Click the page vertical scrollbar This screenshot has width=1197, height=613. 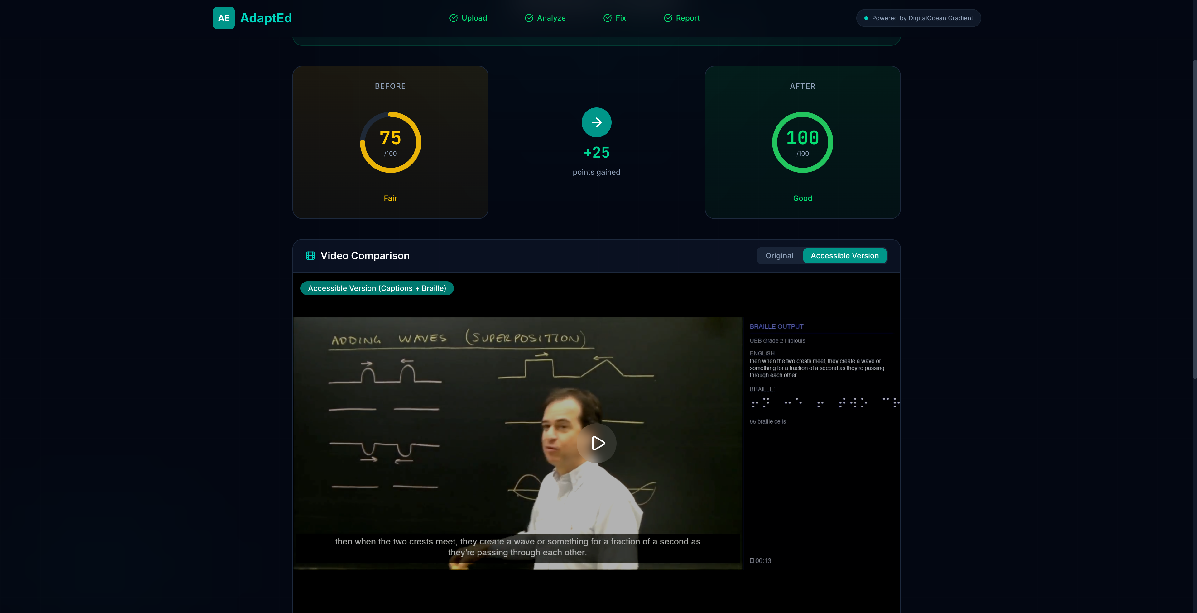click(1194, 218)
